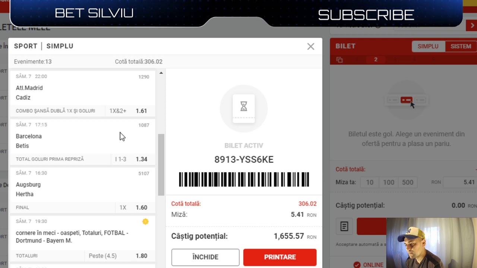
Task: Click the empty betslip illustration icon
Action: (x=406, y=100)
